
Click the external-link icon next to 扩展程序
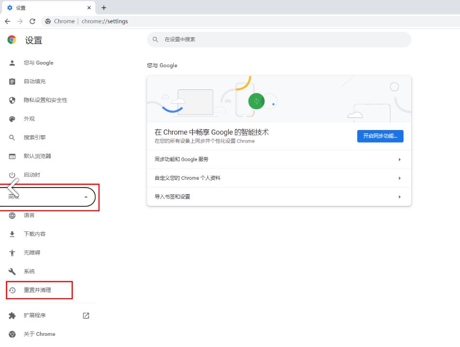[86, 316]
